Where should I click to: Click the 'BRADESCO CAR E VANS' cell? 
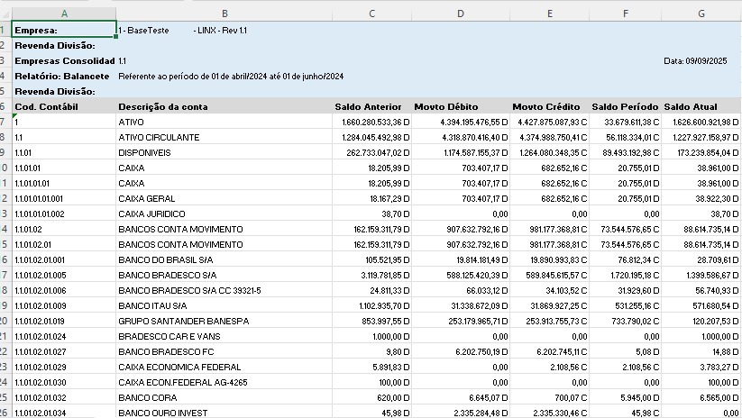(224, 336)
